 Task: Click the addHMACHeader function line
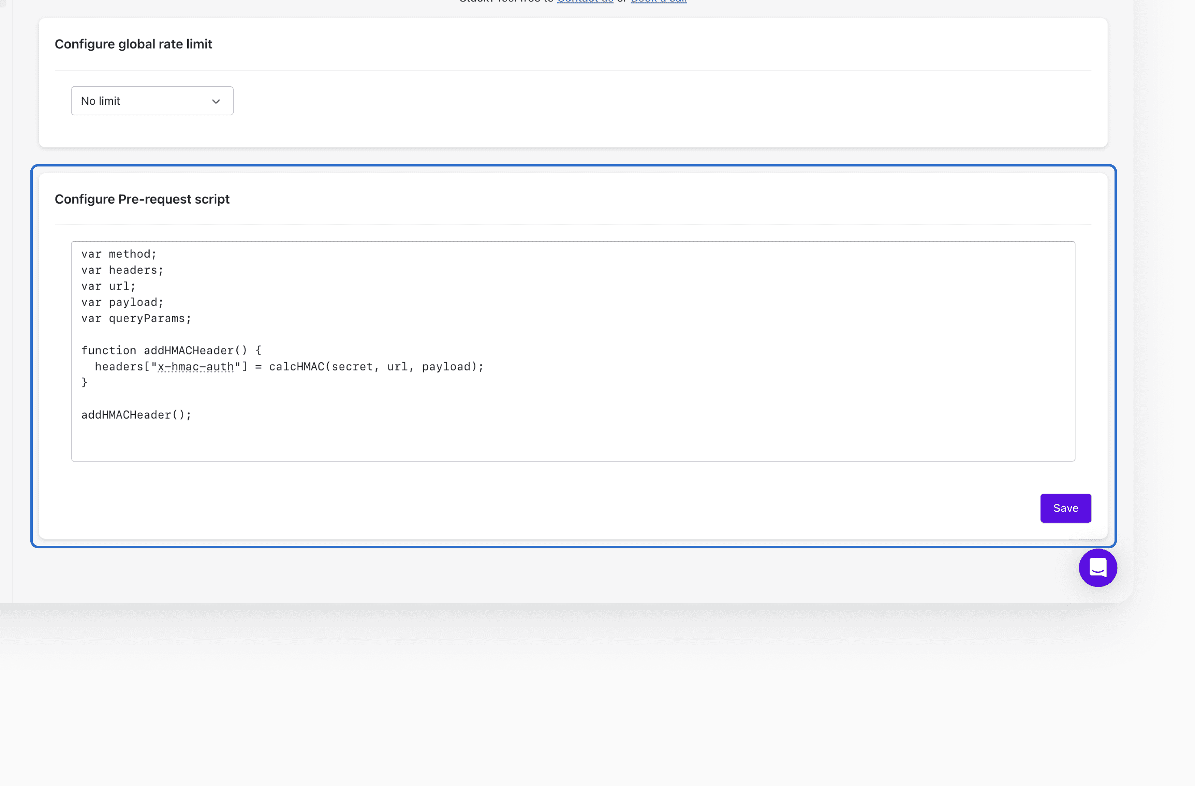point(171,350)
